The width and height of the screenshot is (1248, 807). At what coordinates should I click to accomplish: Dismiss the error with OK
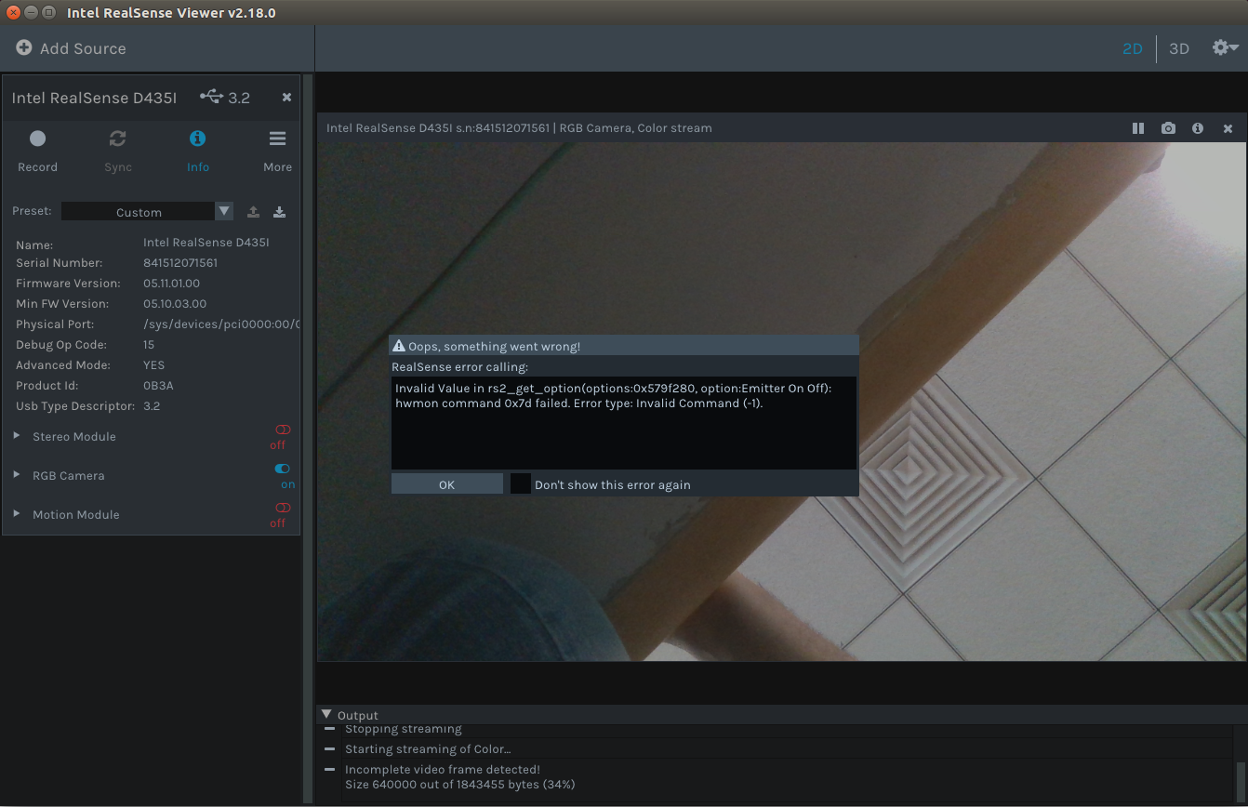point(446,483)
